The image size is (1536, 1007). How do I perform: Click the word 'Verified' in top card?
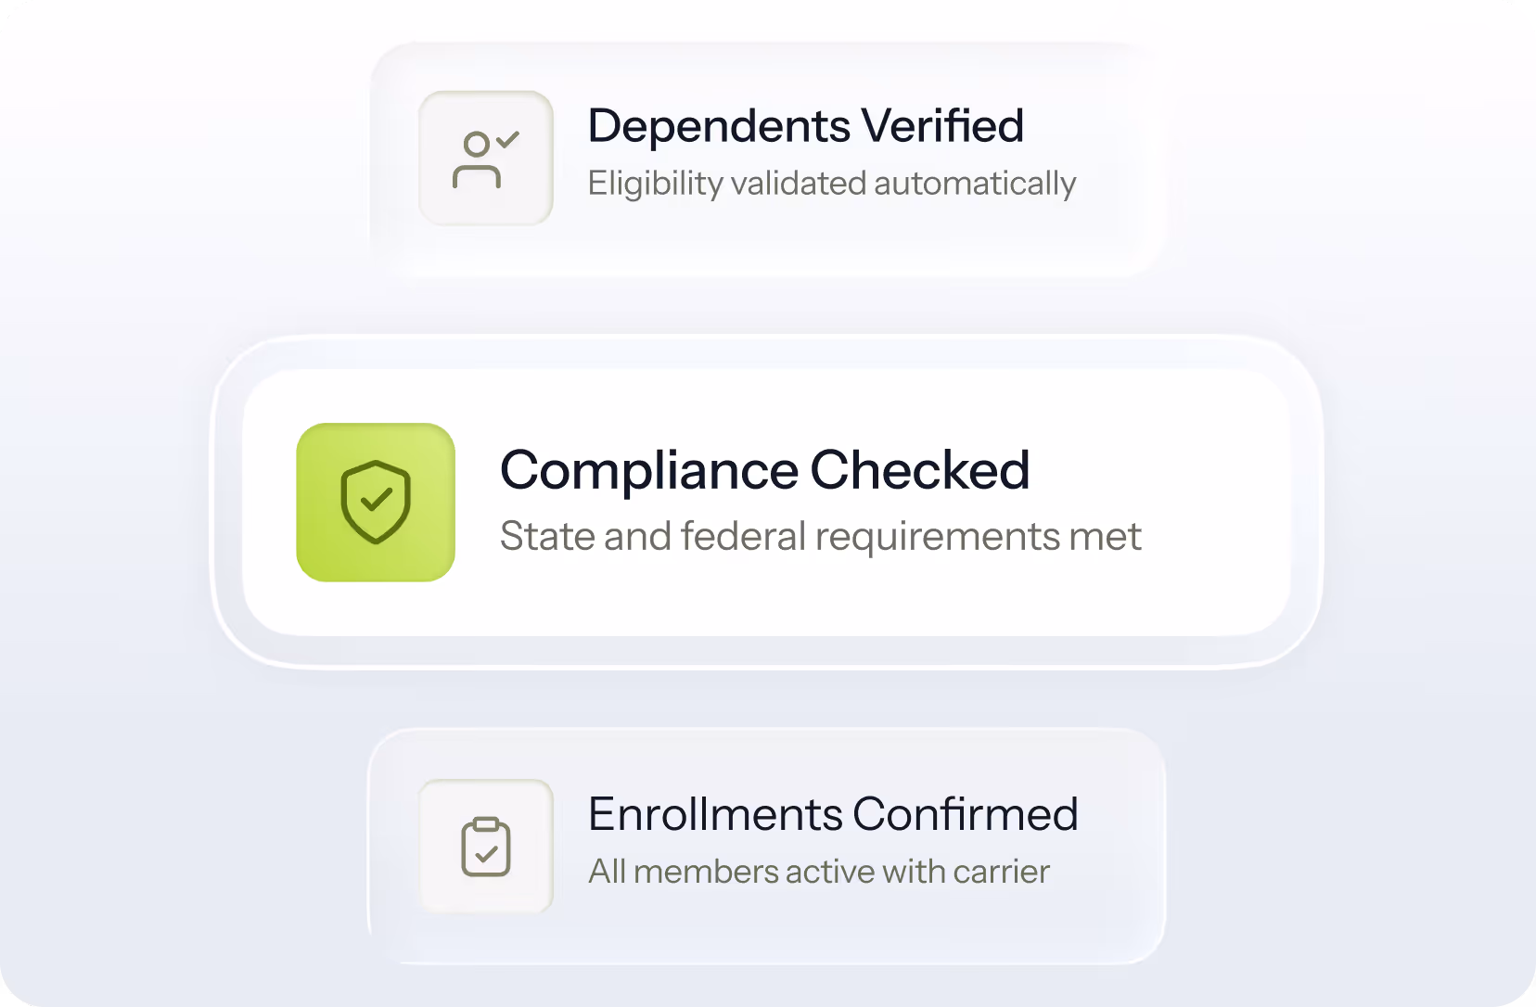[942, 126]
